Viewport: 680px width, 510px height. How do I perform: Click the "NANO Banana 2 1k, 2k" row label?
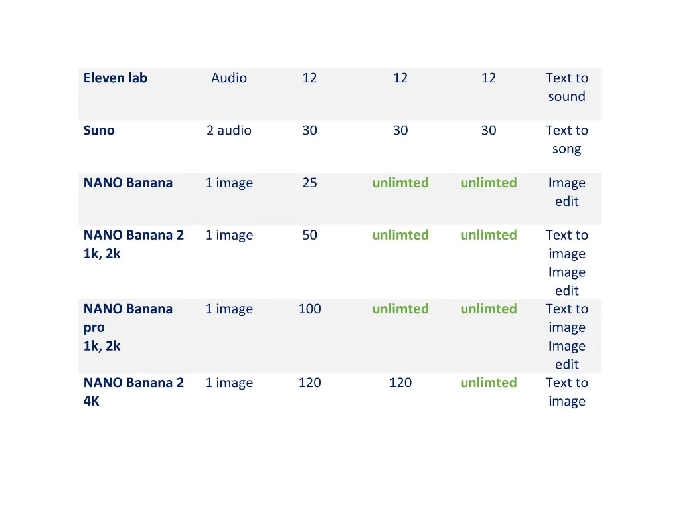pyautogui.click(x=133, y=244)
